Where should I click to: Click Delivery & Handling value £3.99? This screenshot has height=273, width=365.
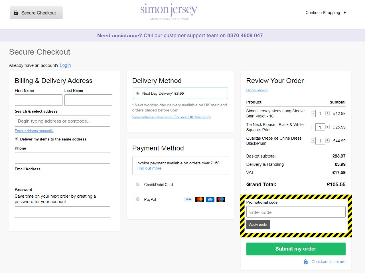pos(340,164)
